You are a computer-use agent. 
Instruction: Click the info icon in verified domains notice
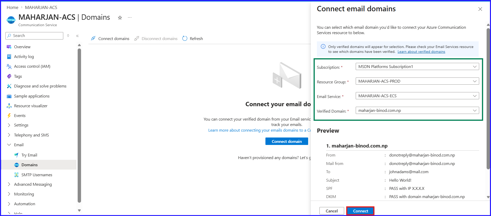(x=323, y=47)
